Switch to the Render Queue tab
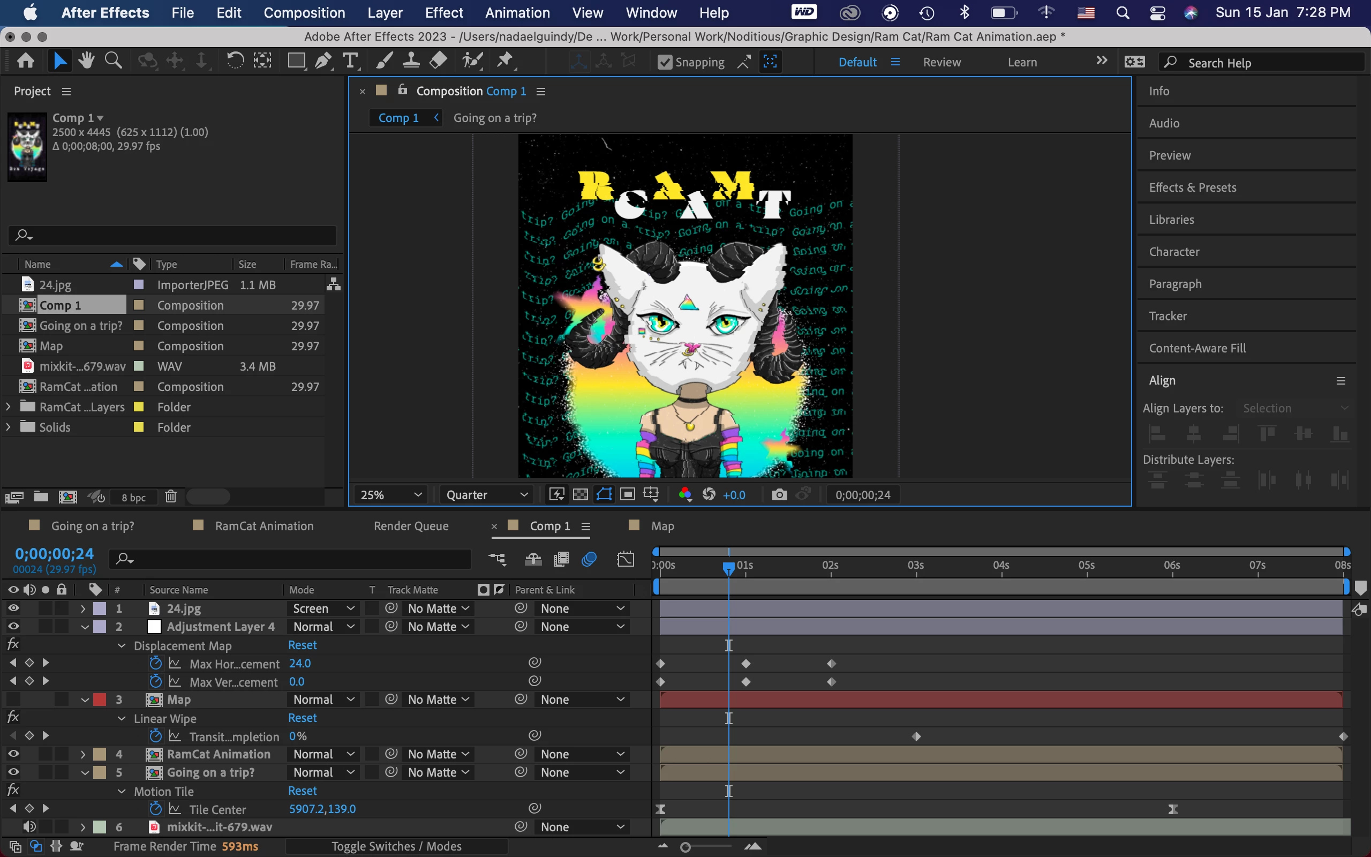 point(411,526)
